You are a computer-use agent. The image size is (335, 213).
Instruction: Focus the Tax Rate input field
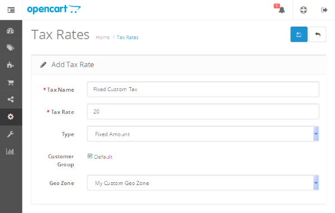click(203, 111)
